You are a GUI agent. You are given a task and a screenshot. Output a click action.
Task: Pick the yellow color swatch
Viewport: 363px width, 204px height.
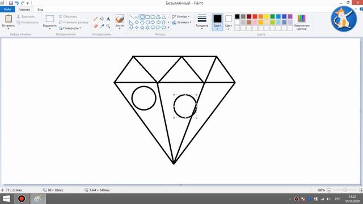tap(267, 16)
